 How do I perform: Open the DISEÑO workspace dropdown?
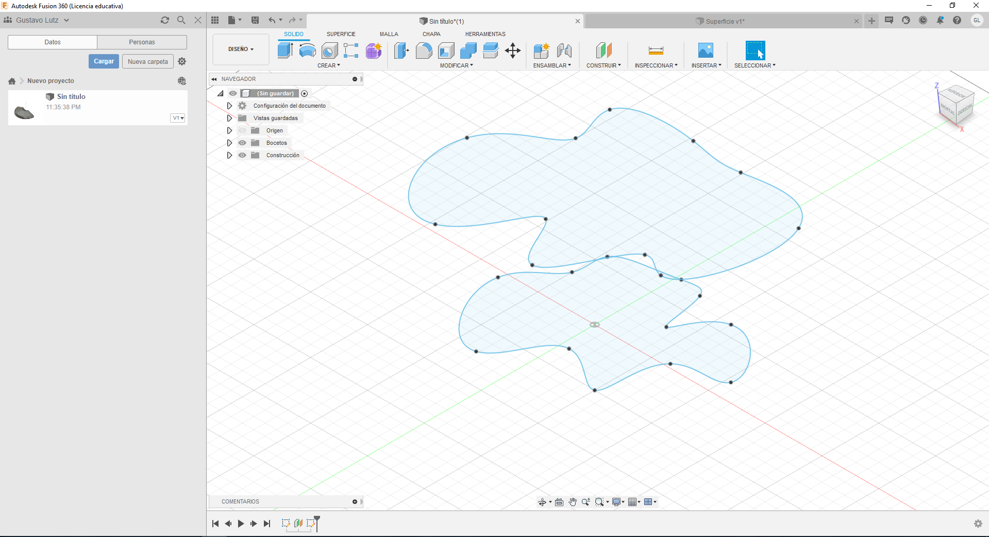pyautogui.click(x=241, y=49)
